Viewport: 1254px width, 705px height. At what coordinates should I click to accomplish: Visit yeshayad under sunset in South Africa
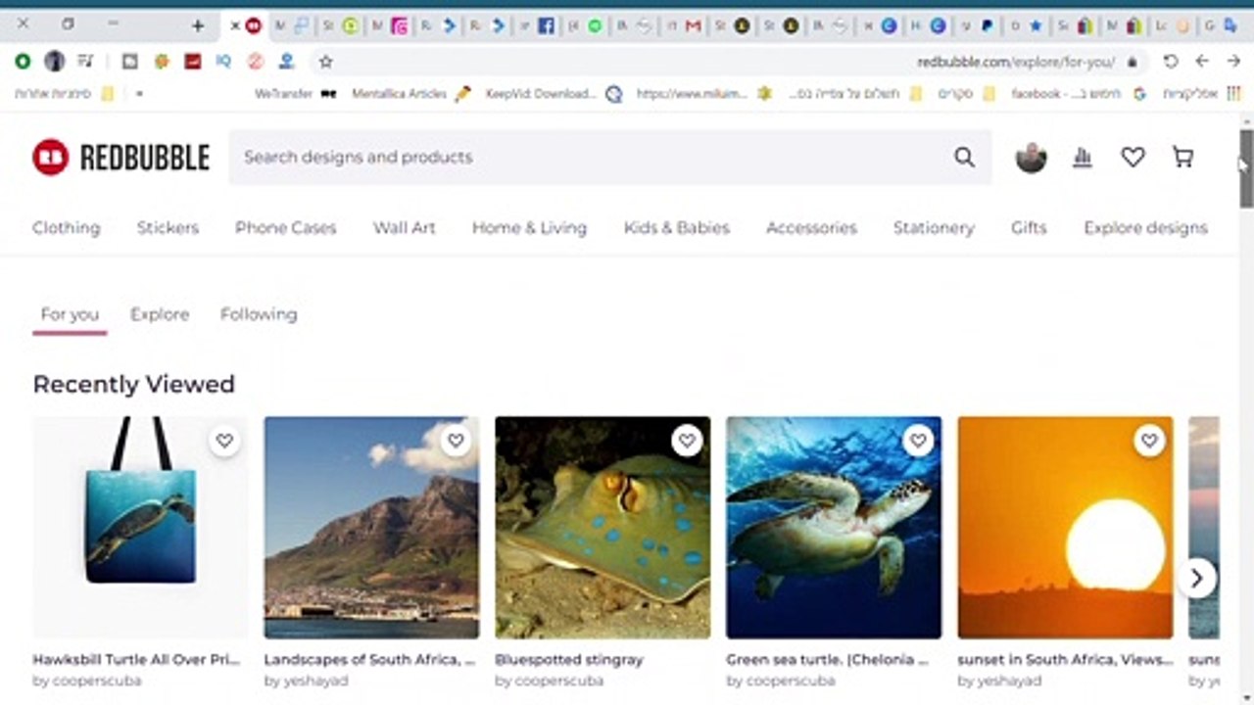tap(1000, 681)
